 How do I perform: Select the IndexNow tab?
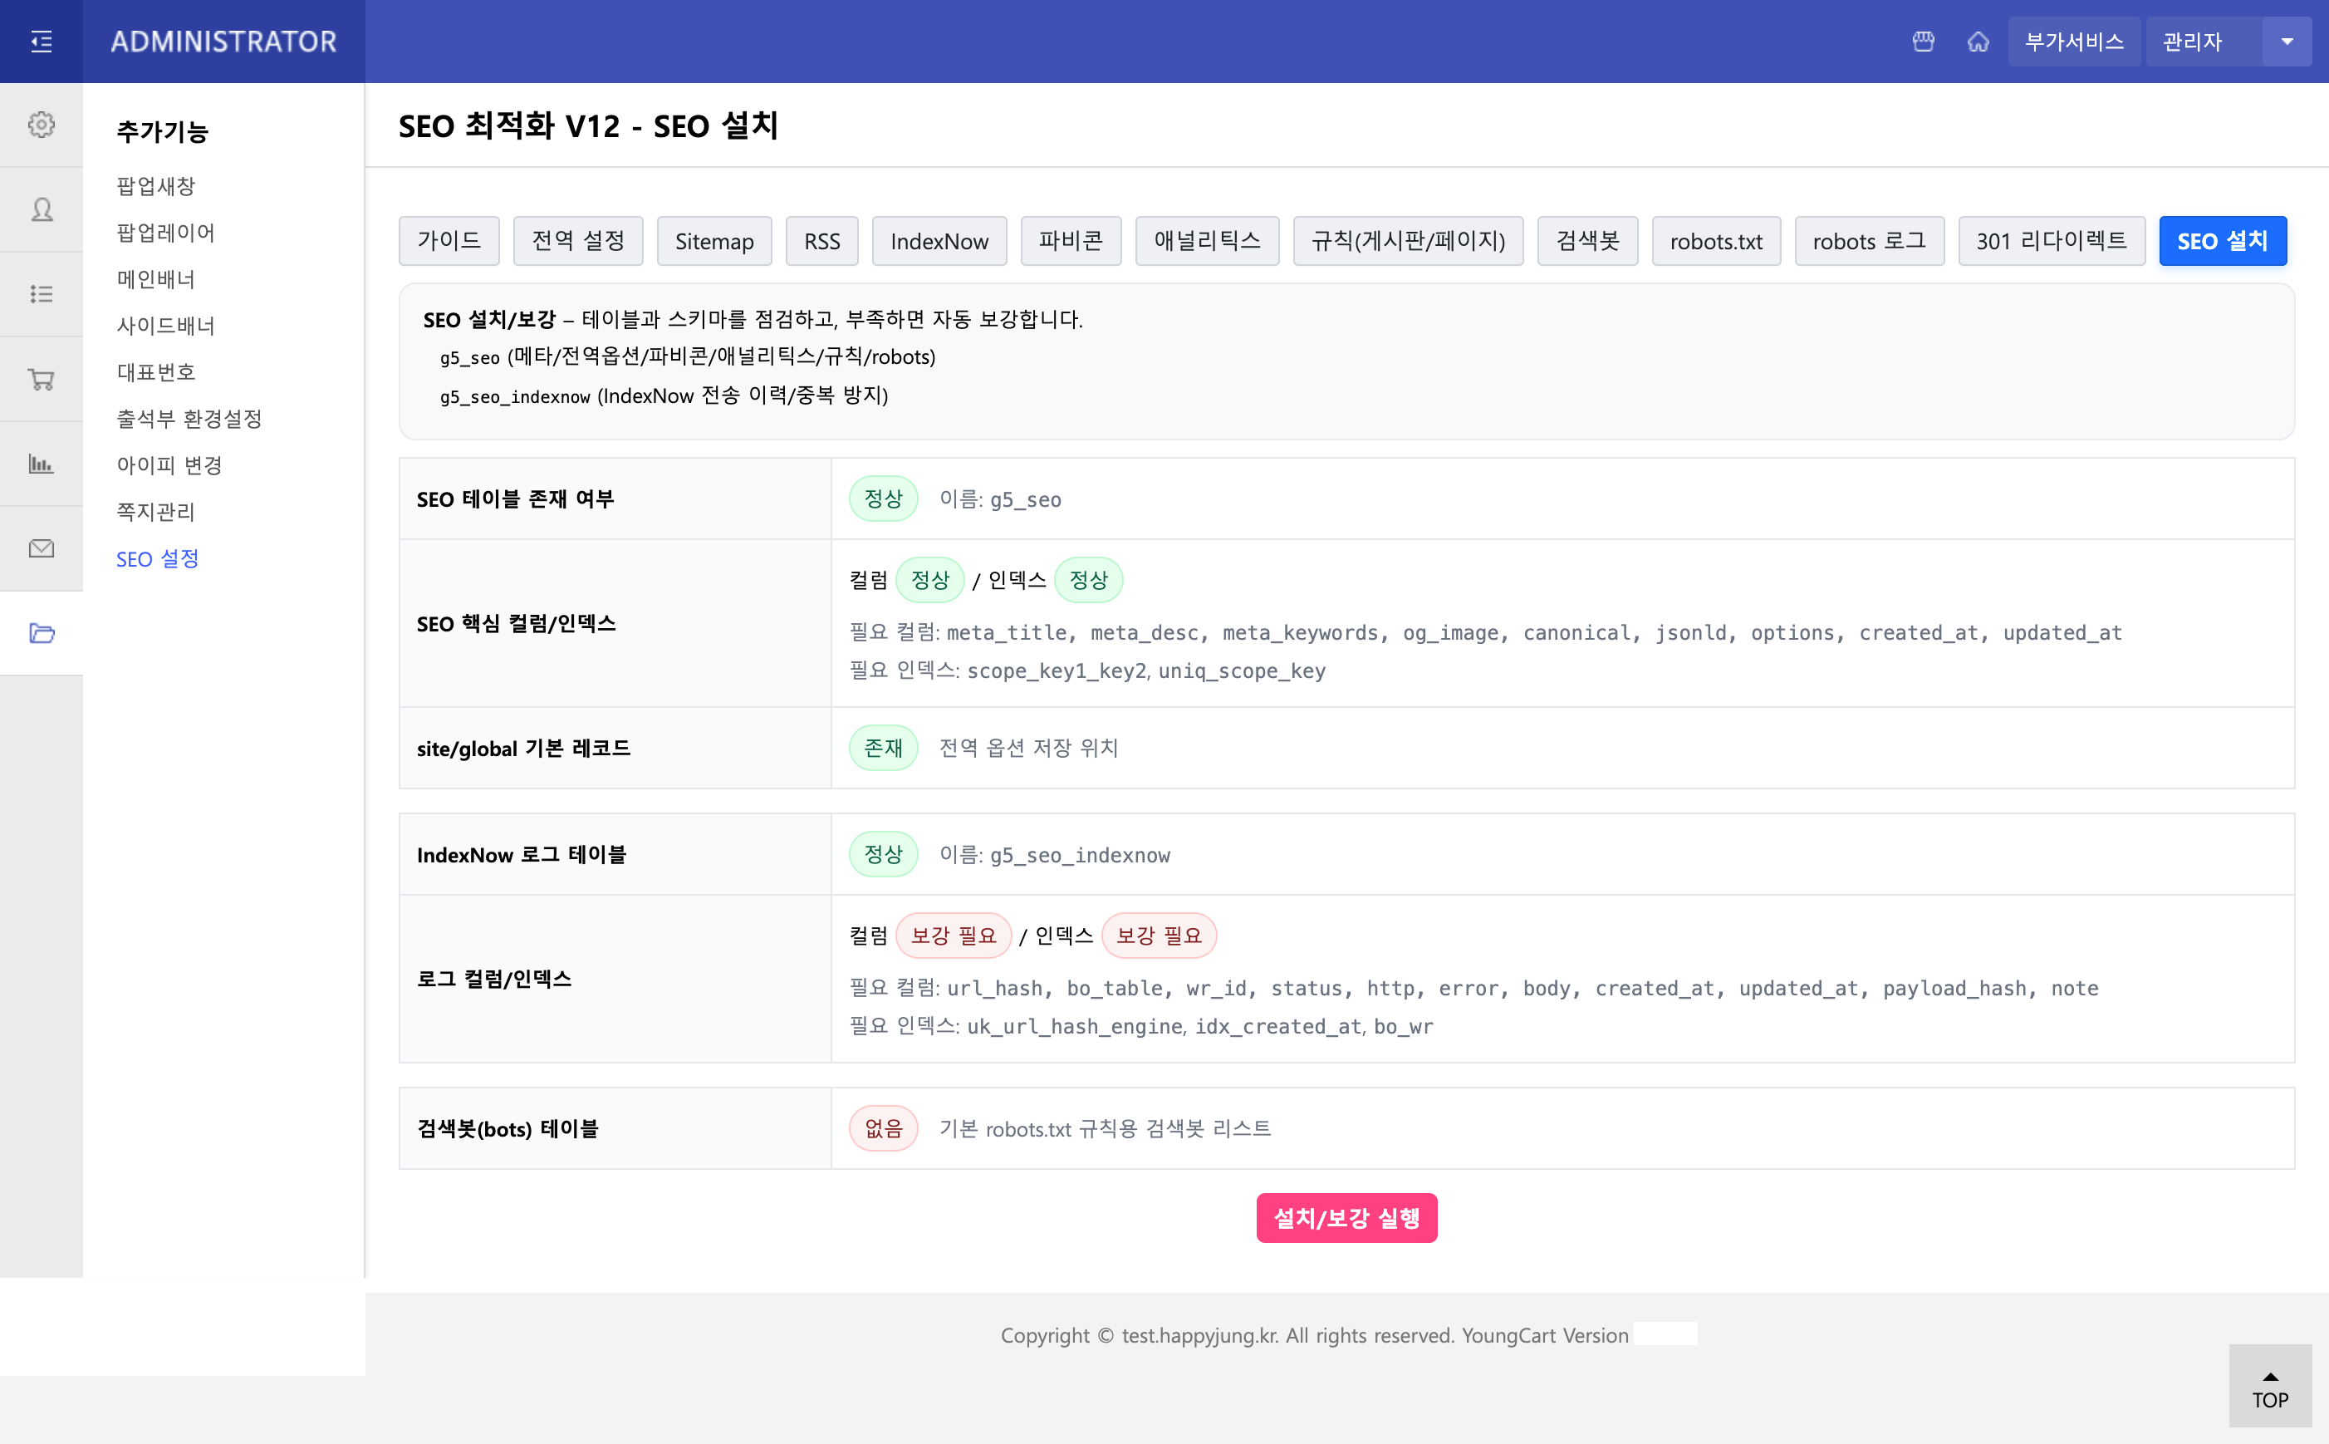(939, 241)
